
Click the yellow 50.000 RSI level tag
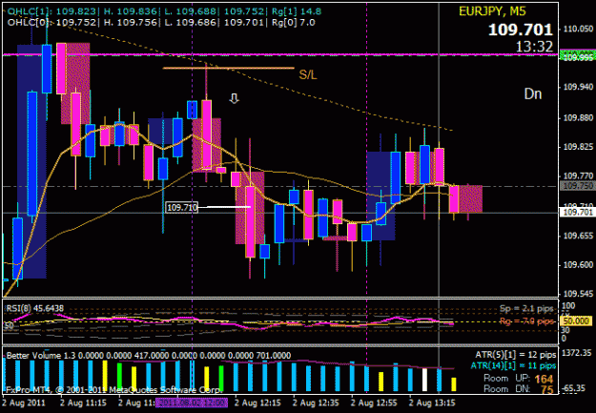pos(576,321)
